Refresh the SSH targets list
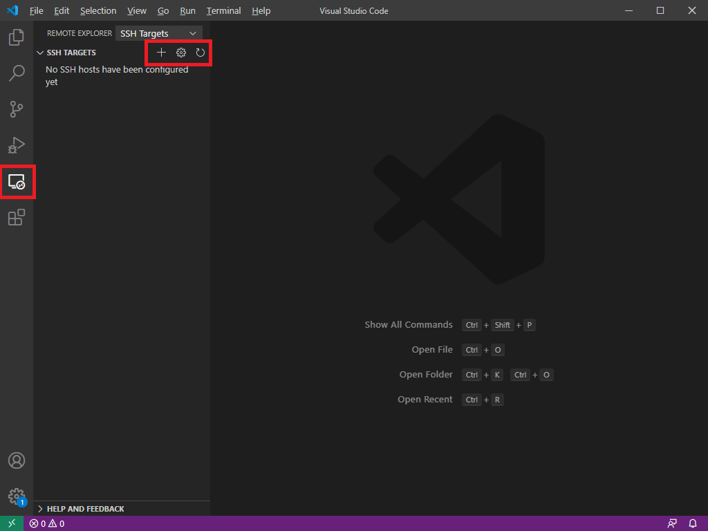 201,53
